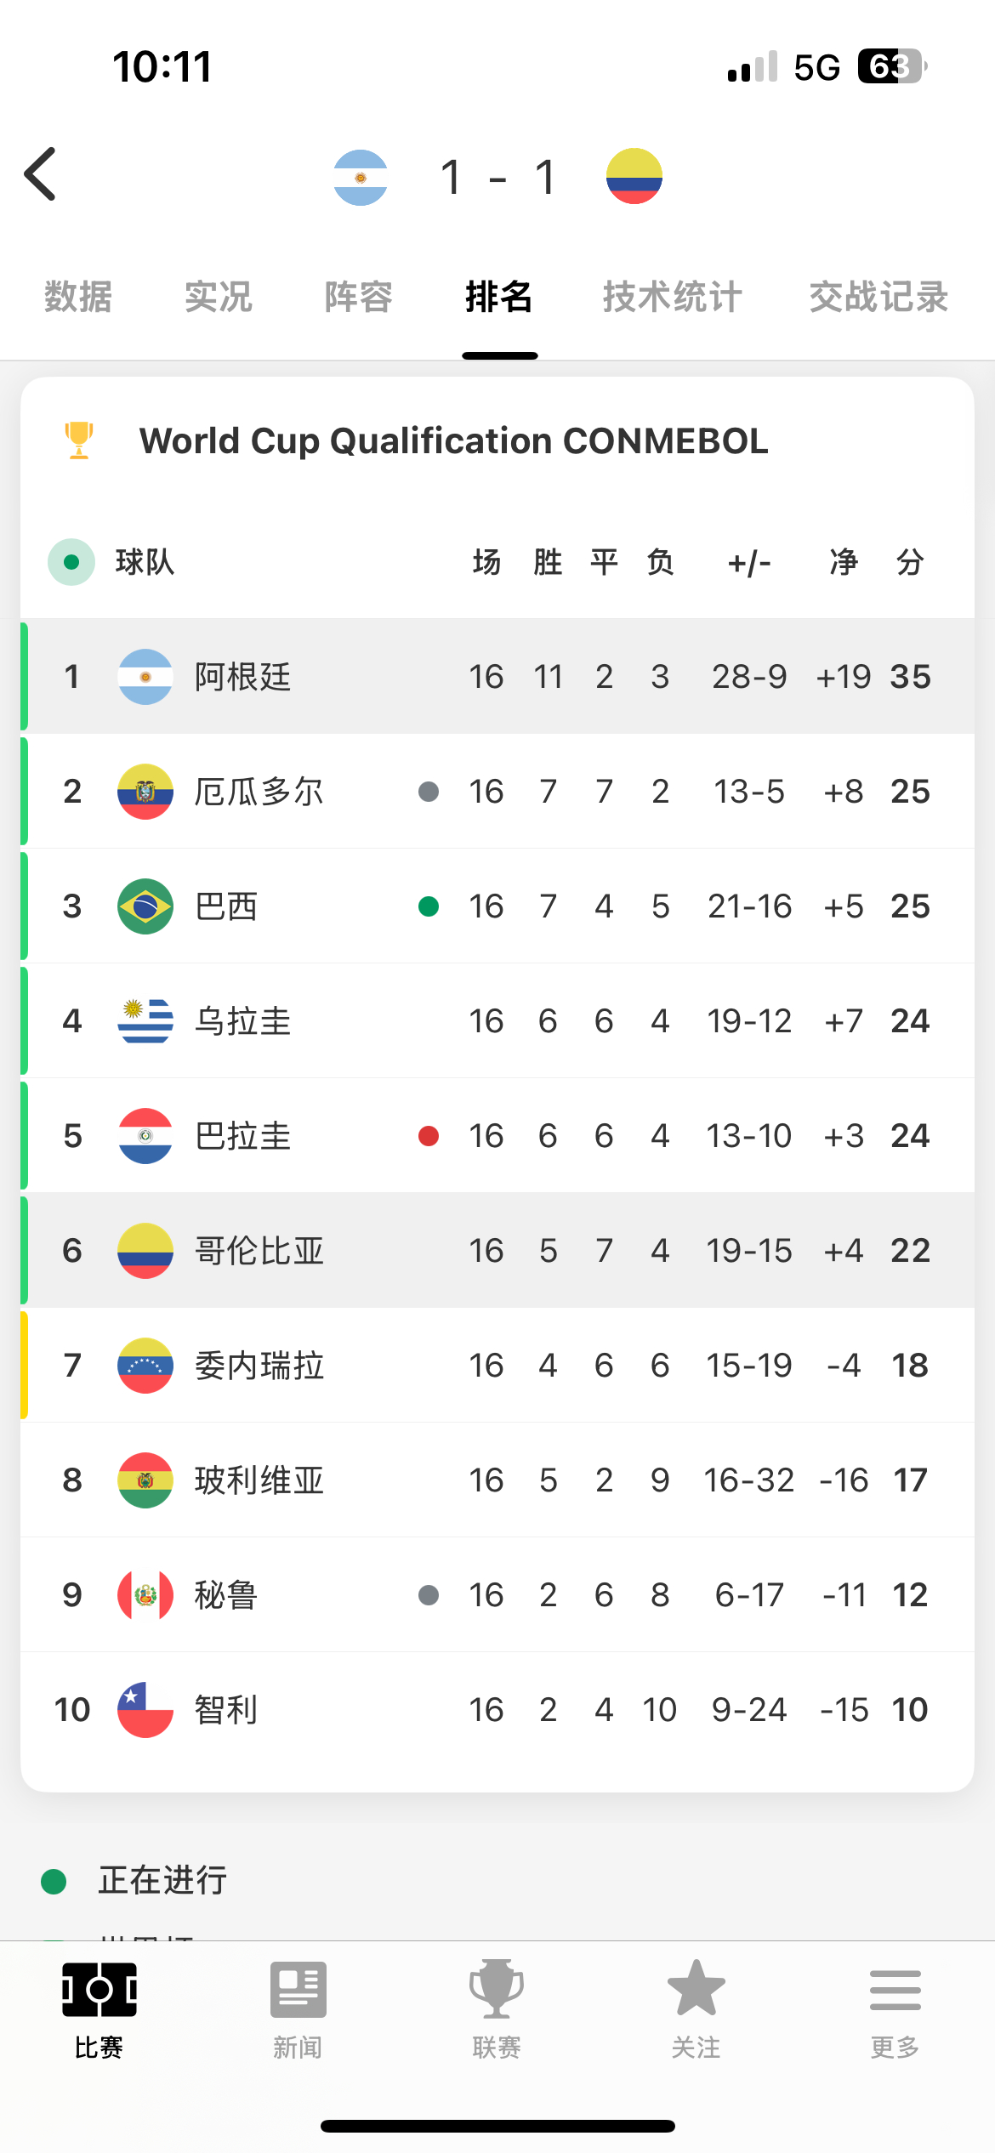
Task: Select the 阿根廷 team row
Action: pos(497,677)
